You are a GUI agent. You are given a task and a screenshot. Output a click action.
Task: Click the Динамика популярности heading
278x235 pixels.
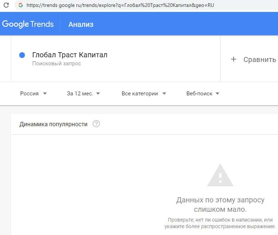pyautogui.click(x=53, y=124)
